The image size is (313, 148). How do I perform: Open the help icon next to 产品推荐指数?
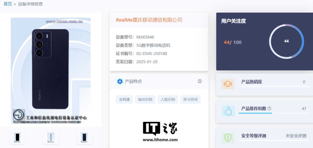(x=269, y=108)
